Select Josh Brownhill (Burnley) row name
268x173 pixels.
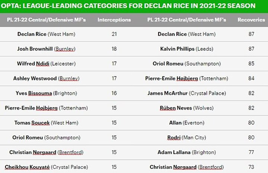46,49
